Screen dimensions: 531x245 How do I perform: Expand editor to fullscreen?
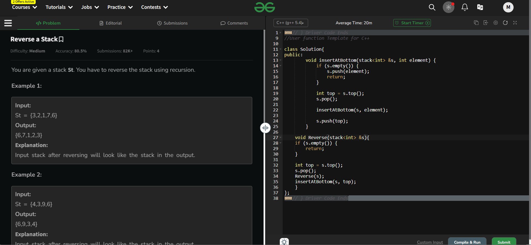[515, 23]
